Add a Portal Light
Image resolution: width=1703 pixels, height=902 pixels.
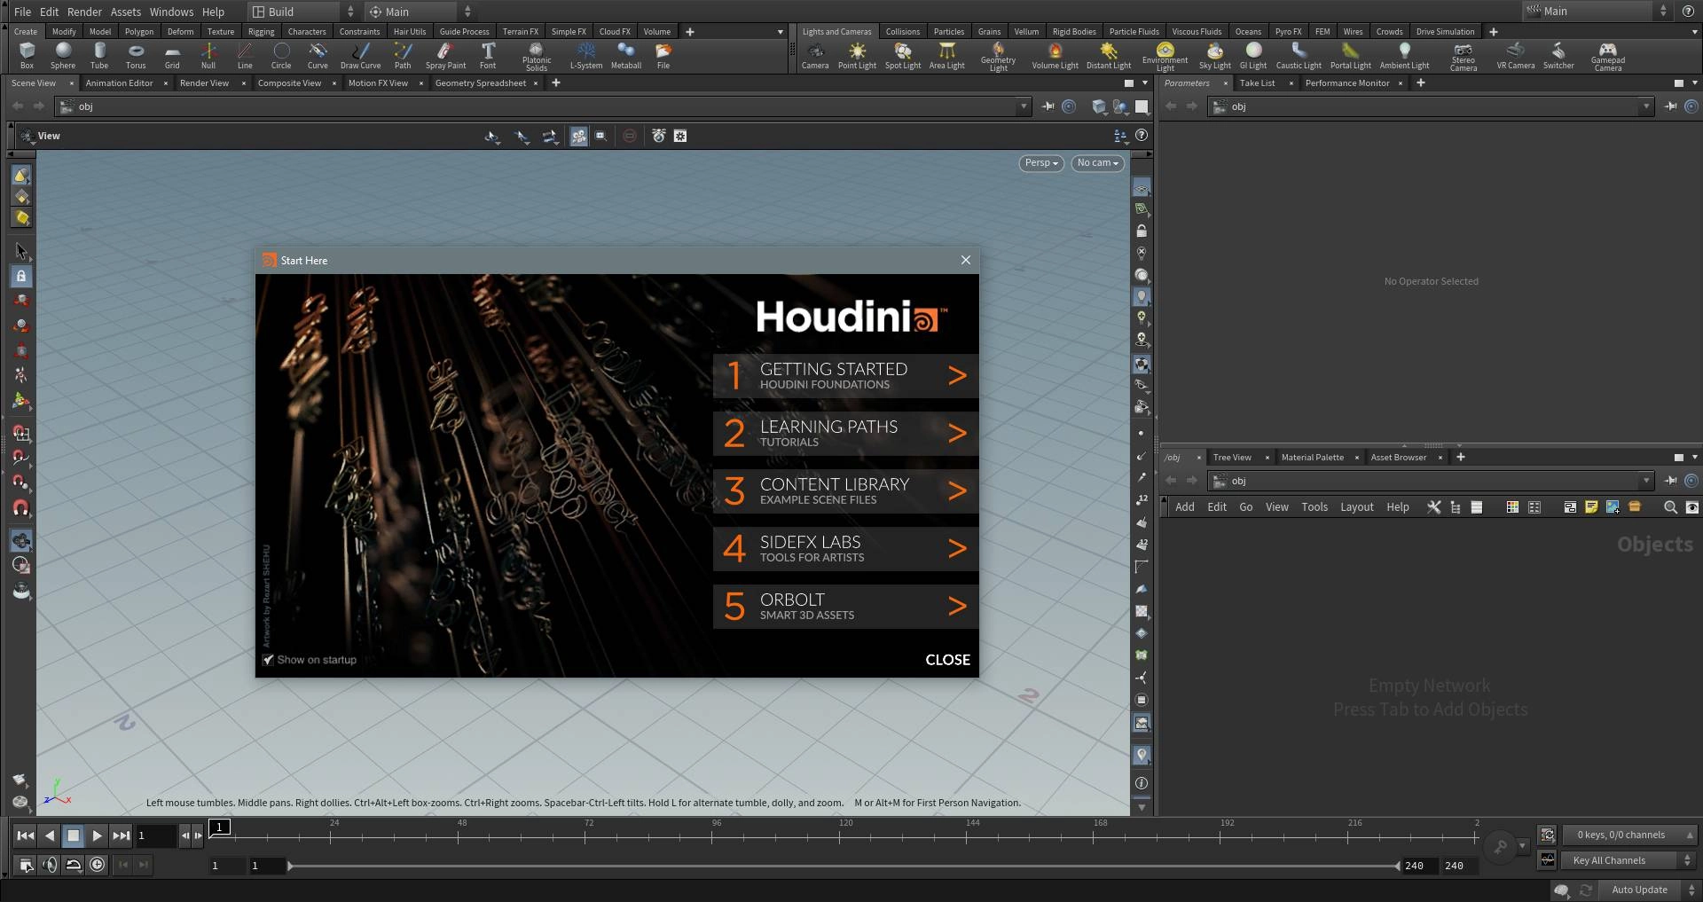pos(1350,55)
